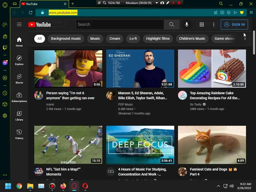Open GX Control speedometer icon

(x=5, y=25)
